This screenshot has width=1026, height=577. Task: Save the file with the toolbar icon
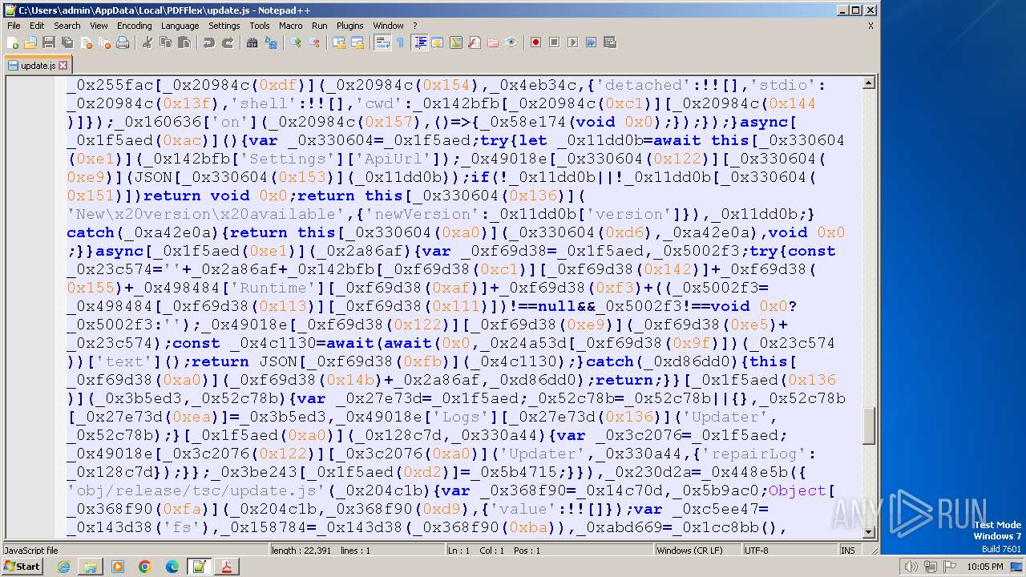[x=49, y=42]
